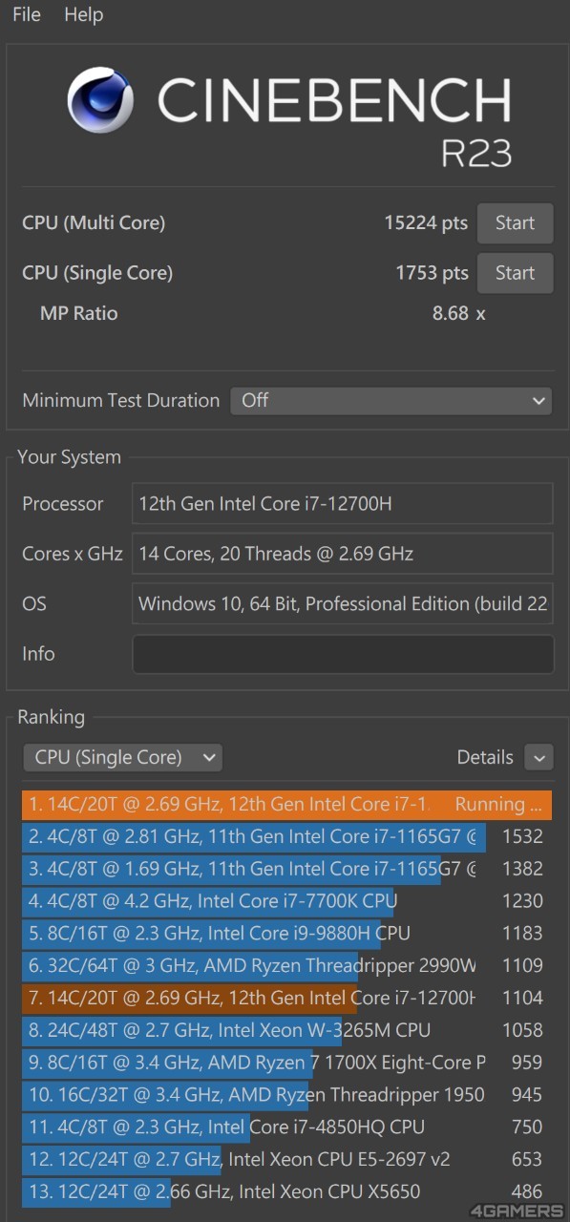Click the Cores x GHz field
This screenshot has width=570, height=1222.
[343, 554]
